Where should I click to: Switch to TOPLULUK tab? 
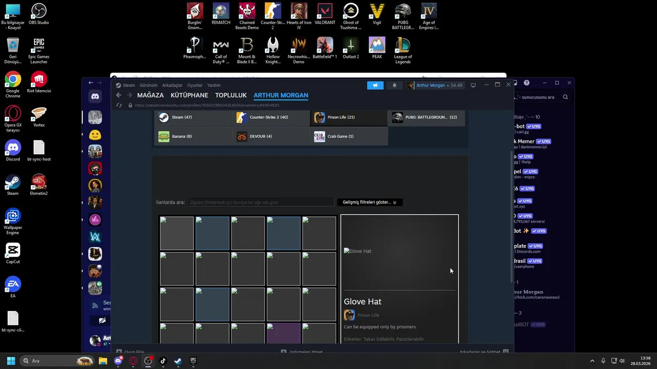click(231, 95)
